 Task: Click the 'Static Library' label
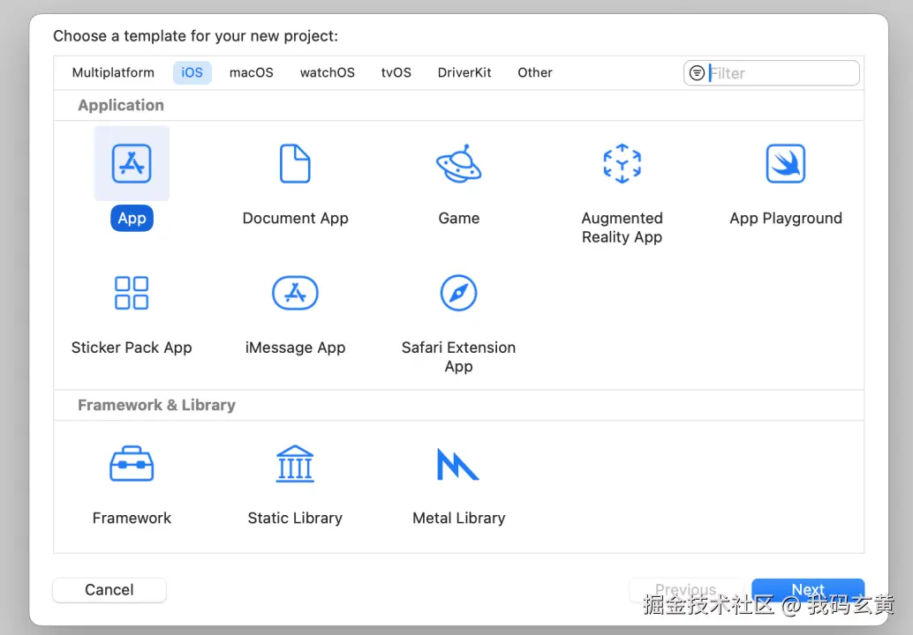[x=295, y=518]
